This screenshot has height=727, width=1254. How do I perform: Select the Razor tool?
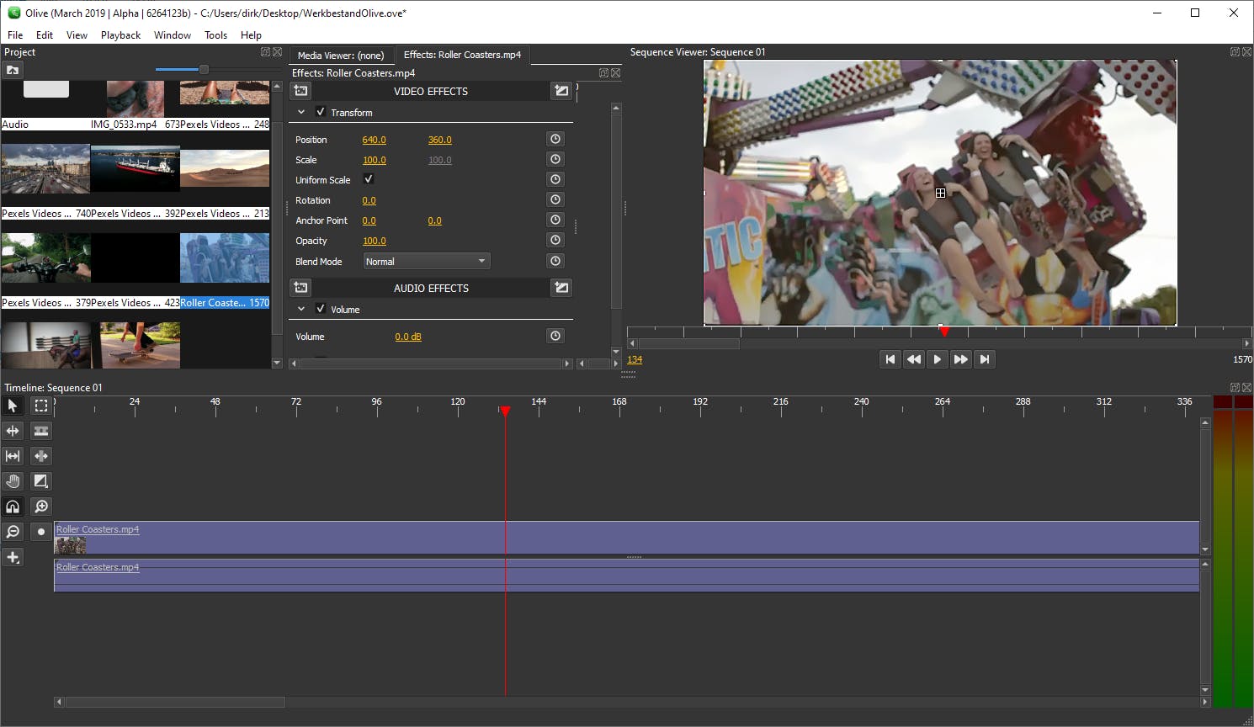click(40, 431)
